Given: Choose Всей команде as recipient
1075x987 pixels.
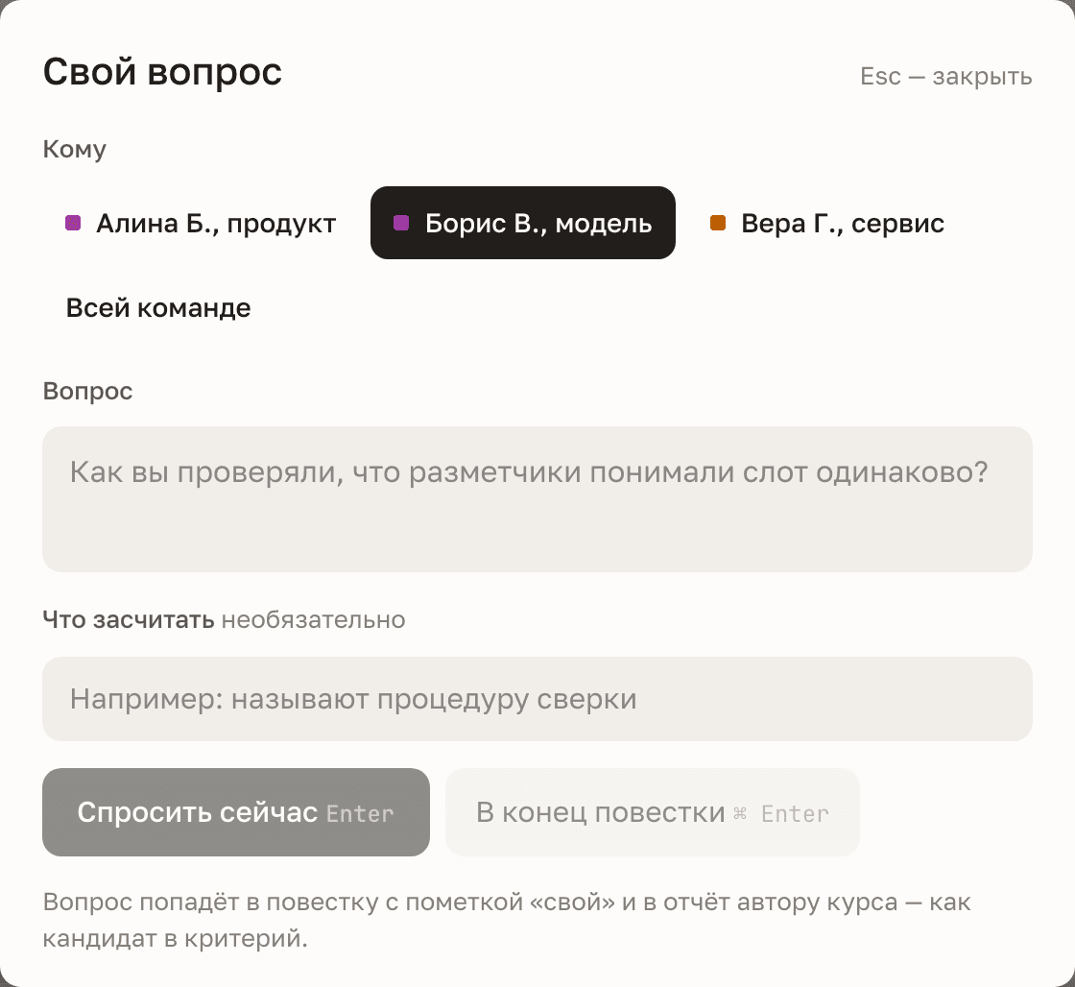Looking at the screenshot, I should (158, 308).
